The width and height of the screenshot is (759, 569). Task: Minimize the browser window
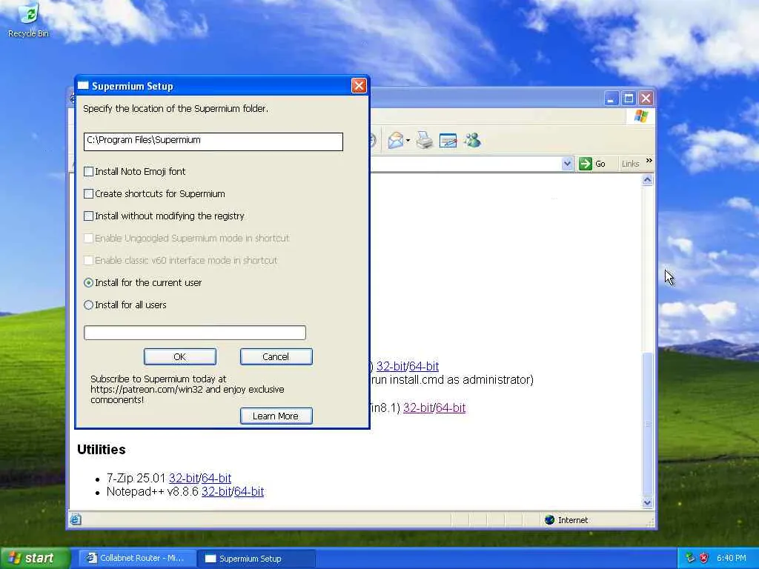(x=611, y=99)
